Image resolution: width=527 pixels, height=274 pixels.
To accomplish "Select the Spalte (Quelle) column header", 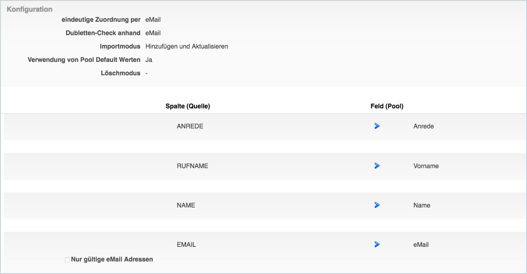I will 188,106.
